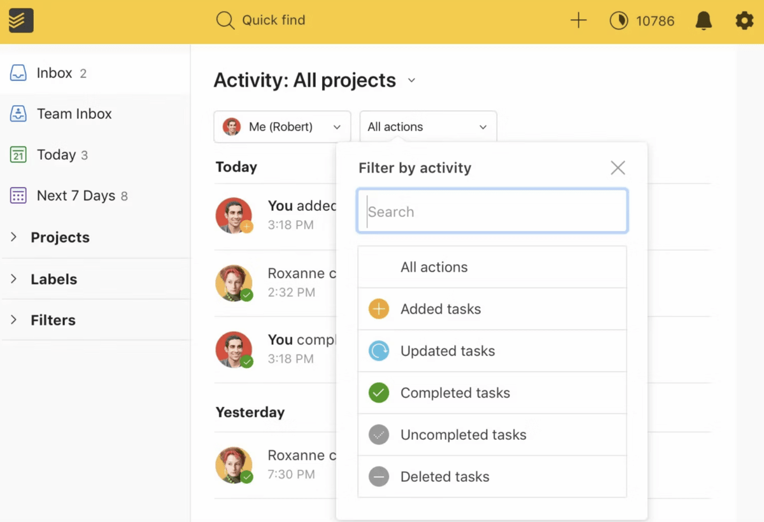Image resolution: width=764 pixels, height=522 pixels.
Task: Open notifications bell icon
Action: 704,21
